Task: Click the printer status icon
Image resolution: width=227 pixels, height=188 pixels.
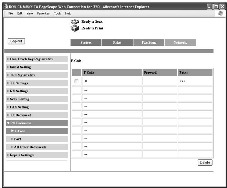Action: click(x=75, y=28)
